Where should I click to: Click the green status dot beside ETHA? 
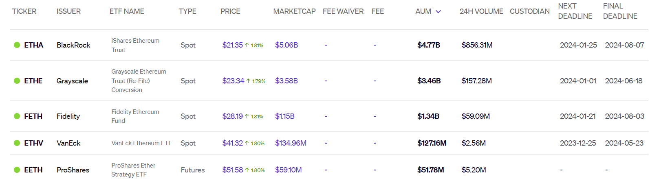tap(17, 45)
